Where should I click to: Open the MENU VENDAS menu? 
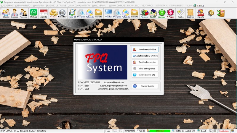coord(99,6)
